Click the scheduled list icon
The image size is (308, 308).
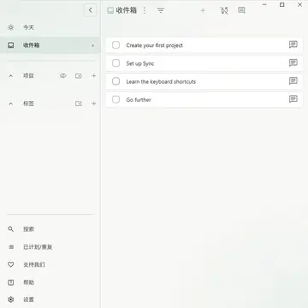[11, 247]
